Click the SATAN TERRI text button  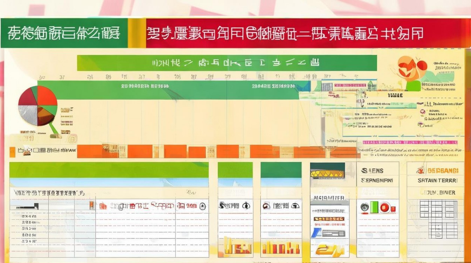(x=439, y=181)
